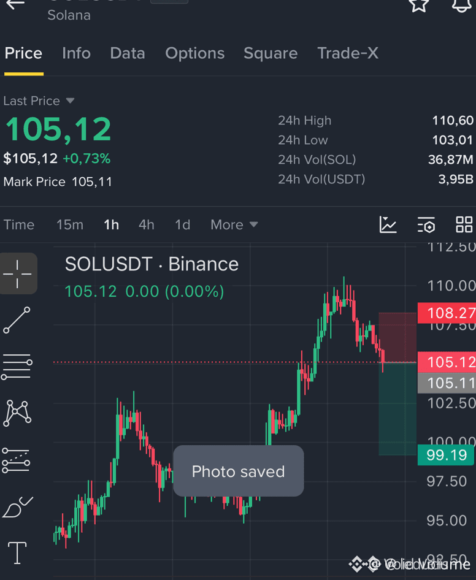Click the 24h Low value 103,01

(453, 140)
